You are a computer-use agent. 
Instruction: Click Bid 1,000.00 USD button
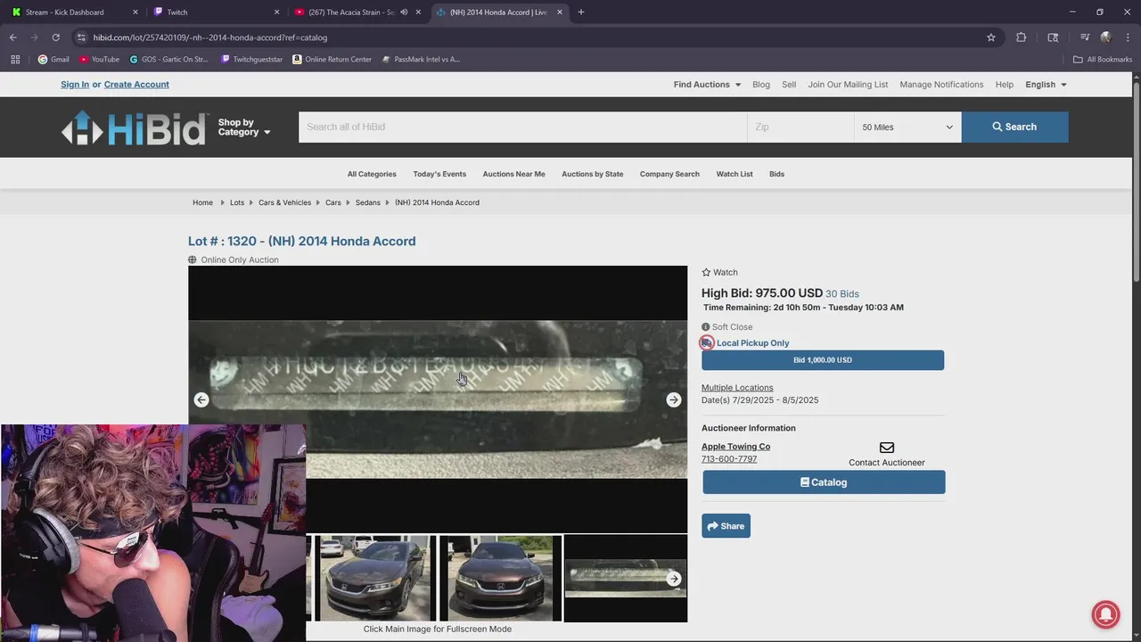click(x=823, y=360)
